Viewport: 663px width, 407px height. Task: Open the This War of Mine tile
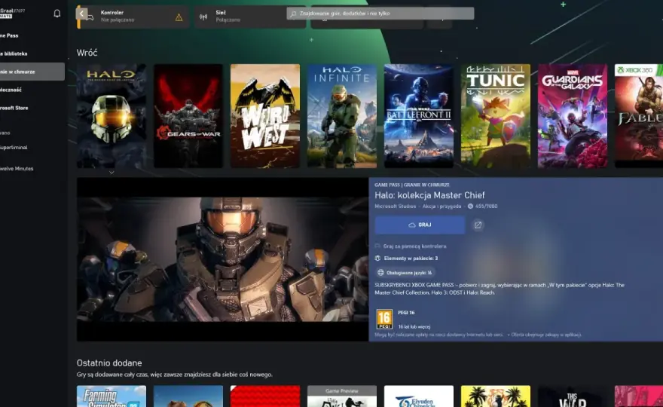pos(573,396)
